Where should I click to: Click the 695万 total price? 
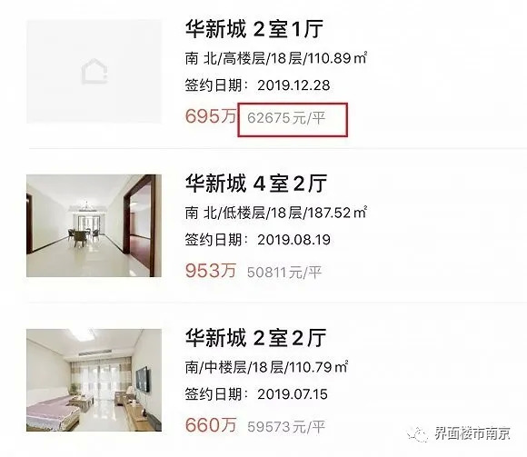click(211, 116)
